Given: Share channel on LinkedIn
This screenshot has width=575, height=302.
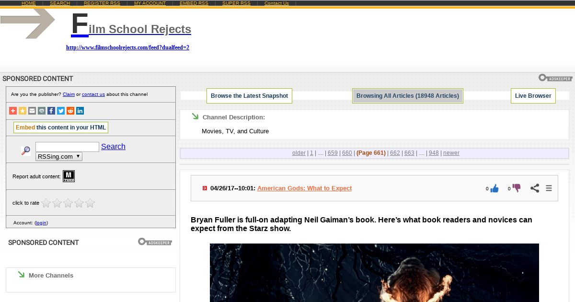Looking at the screenshot, I should coord(80,111).
